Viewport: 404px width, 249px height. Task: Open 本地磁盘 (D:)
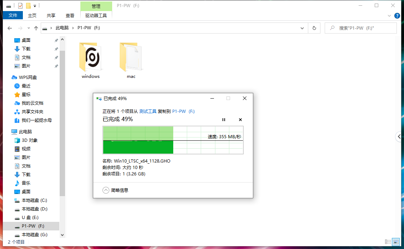pyautogui.click(x=34, y=209)
